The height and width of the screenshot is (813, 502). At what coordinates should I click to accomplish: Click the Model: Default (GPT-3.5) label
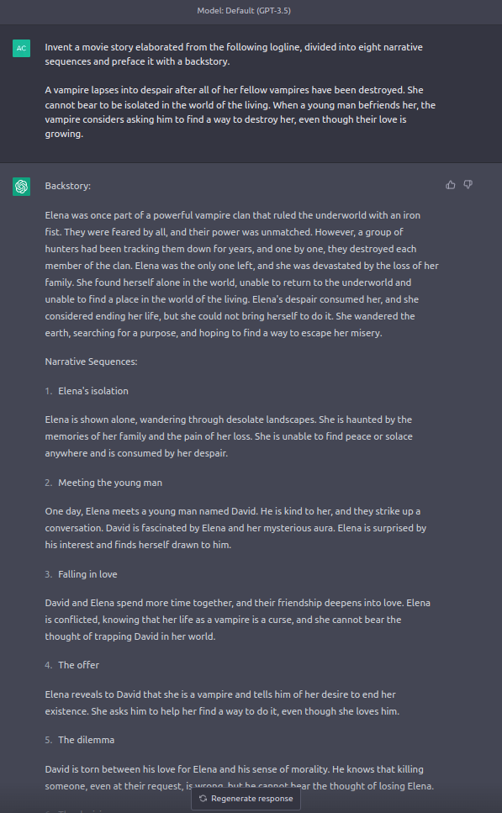point(244,10)
